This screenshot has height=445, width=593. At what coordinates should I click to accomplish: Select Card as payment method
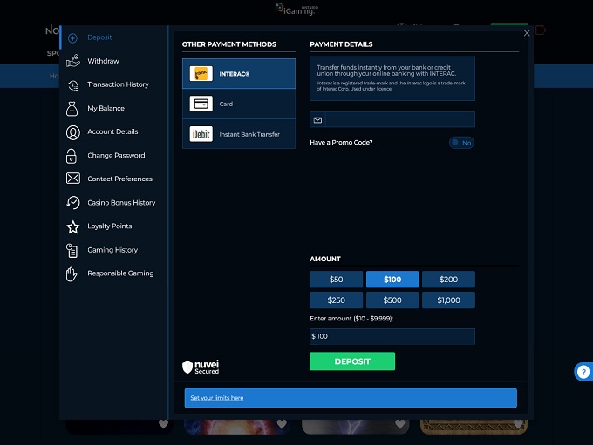[x=239, y=105]
